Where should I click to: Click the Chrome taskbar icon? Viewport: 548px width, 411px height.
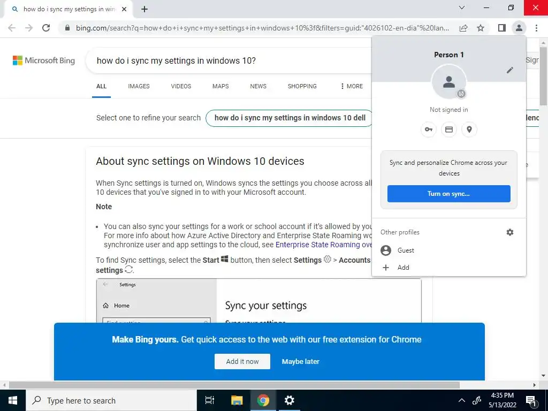(263, 400)
